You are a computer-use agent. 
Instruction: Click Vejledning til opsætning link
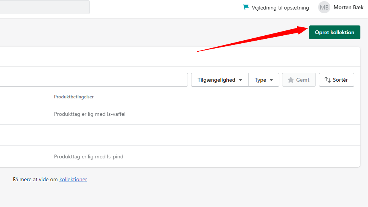[280, 8]
